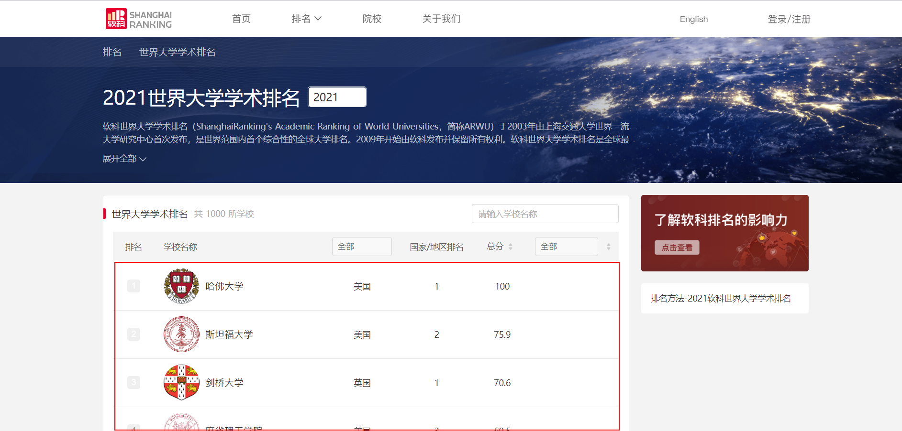Viewport: 902px width, 431px height.
Task: Focus the 请输入学校名称 search field
Action: 545,214
